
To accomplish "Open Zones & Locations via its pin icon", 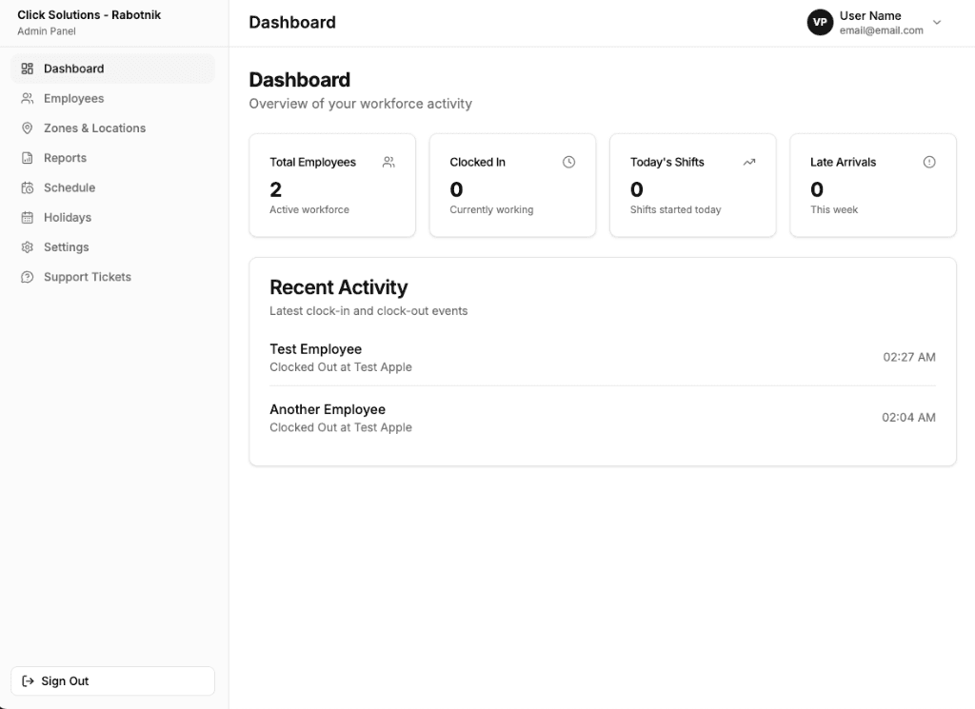I will click(x=26, y=128).
